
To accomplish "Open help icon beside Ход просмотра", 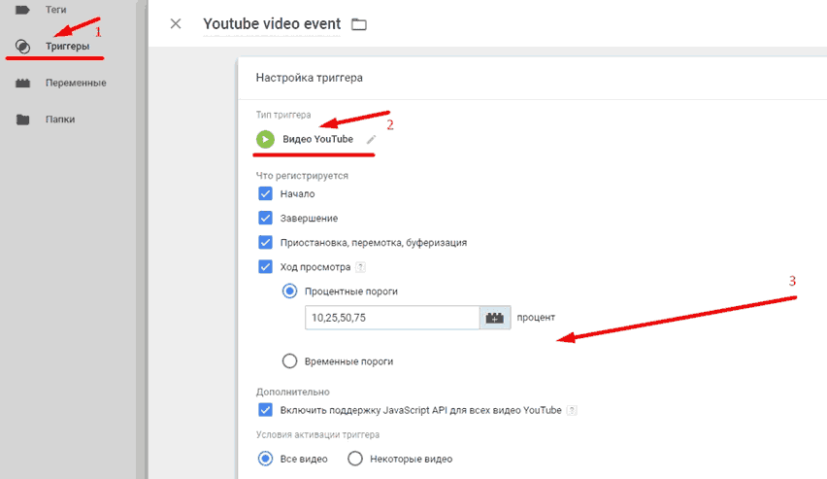I will [360, 267].
